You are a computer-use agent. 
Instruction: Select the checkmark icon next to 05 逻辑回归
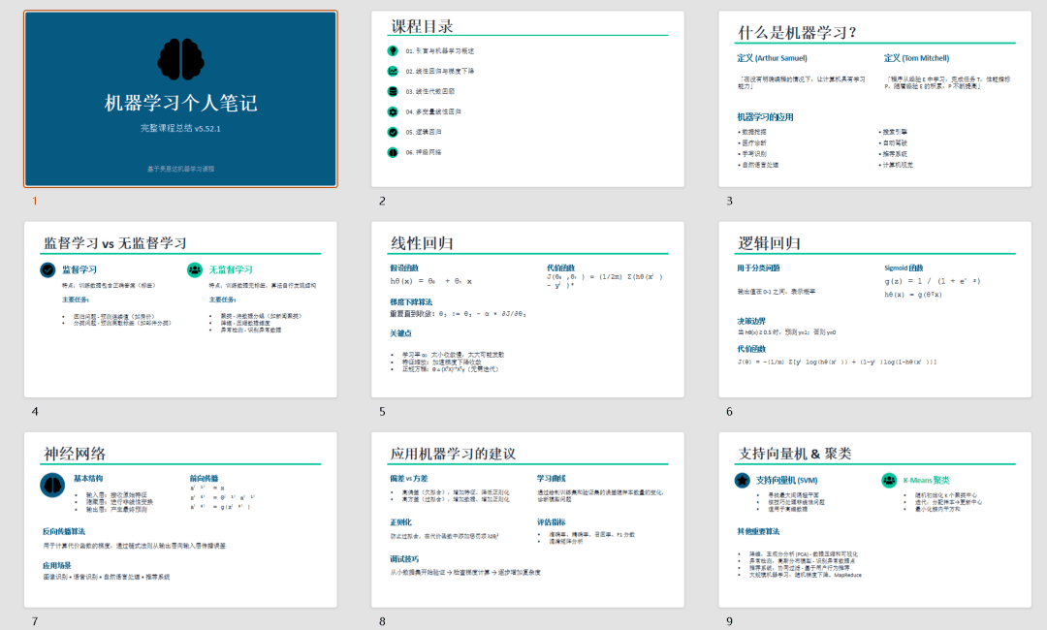click(x=392, y=132)
